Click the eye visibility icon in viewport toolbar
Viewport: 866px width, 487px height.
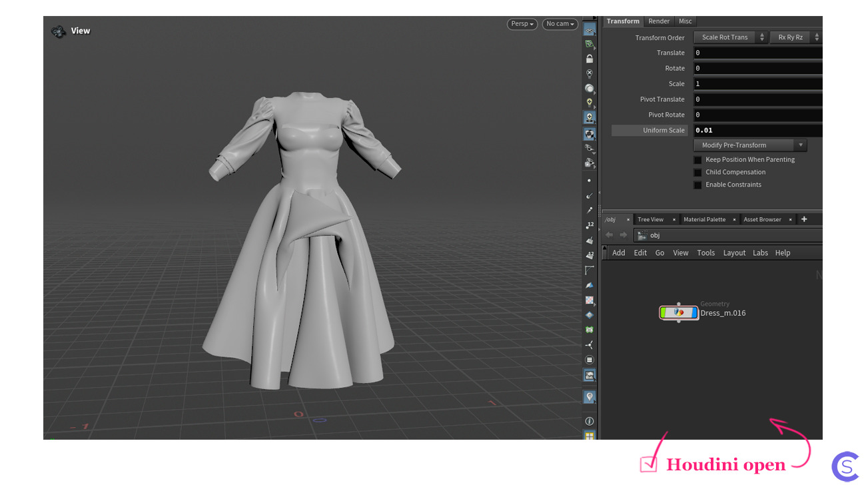point(590,148)
